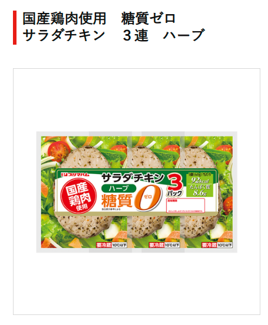Click blank area below the product photo

(137, 284)
